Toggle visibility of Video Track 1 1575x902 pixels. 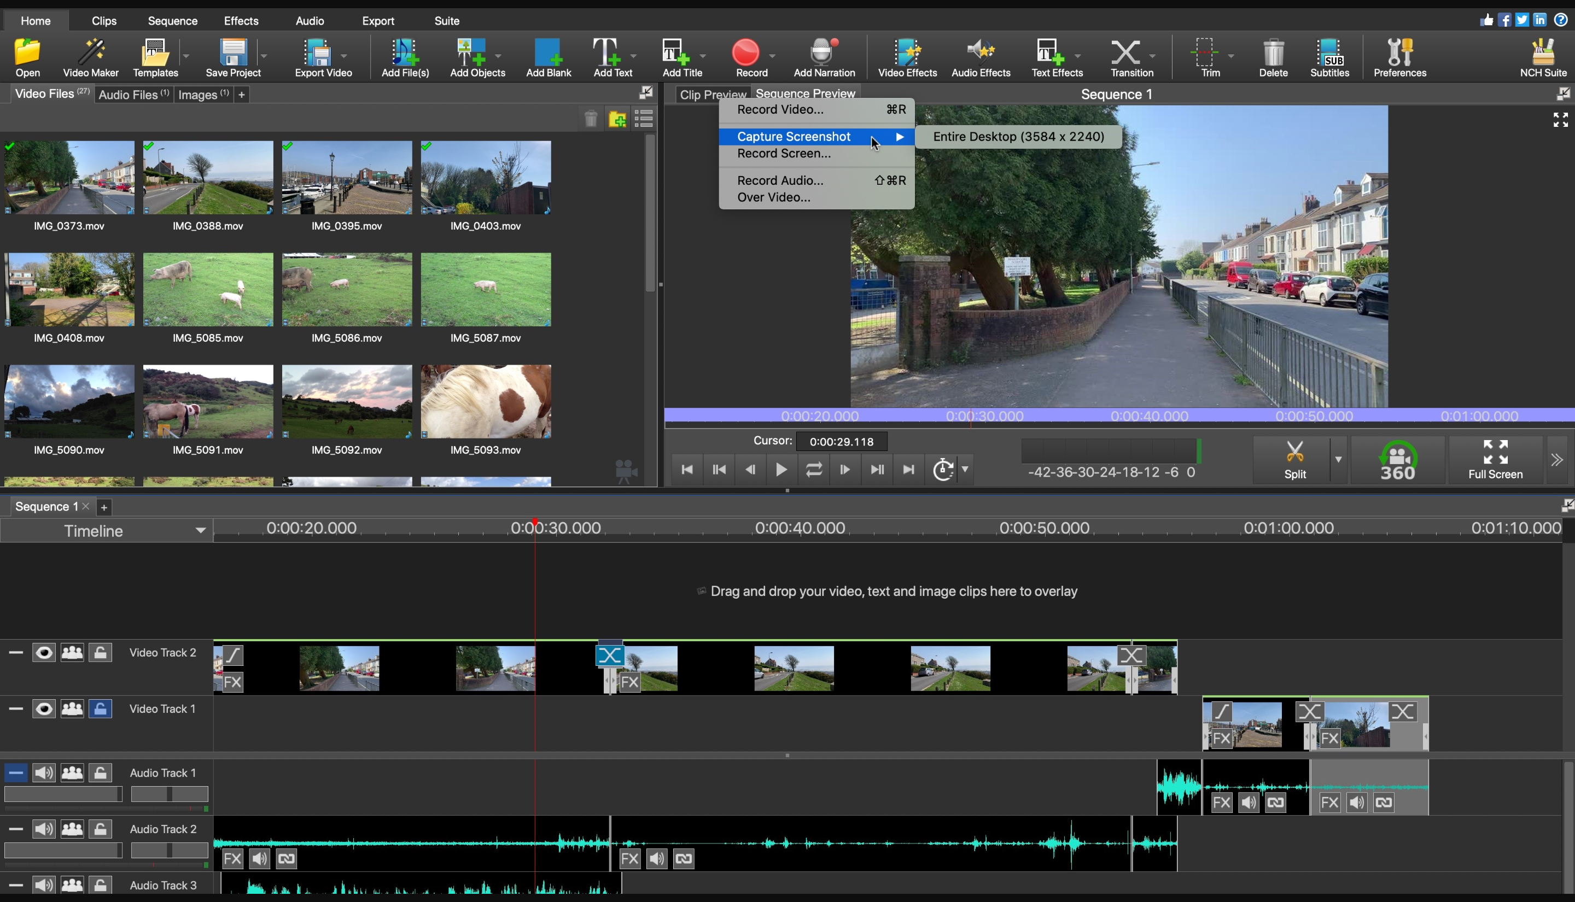coord(43,708)
